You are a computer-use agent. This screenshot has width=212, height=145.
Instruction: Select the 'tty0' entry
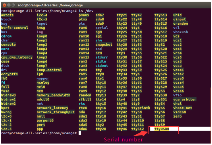(100, 74)
